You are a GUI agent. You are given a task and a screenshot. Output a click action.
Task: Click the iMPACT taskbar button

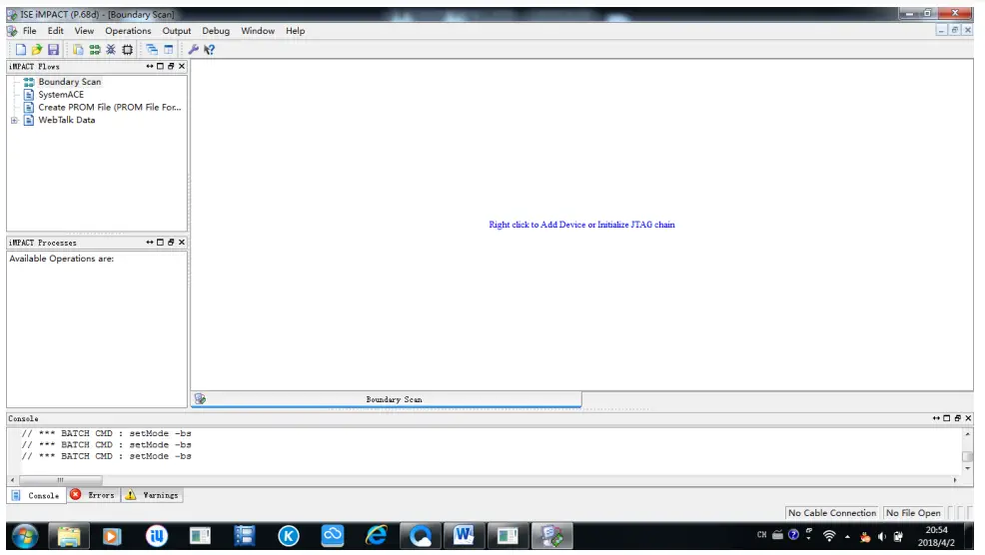coord(552,536)
